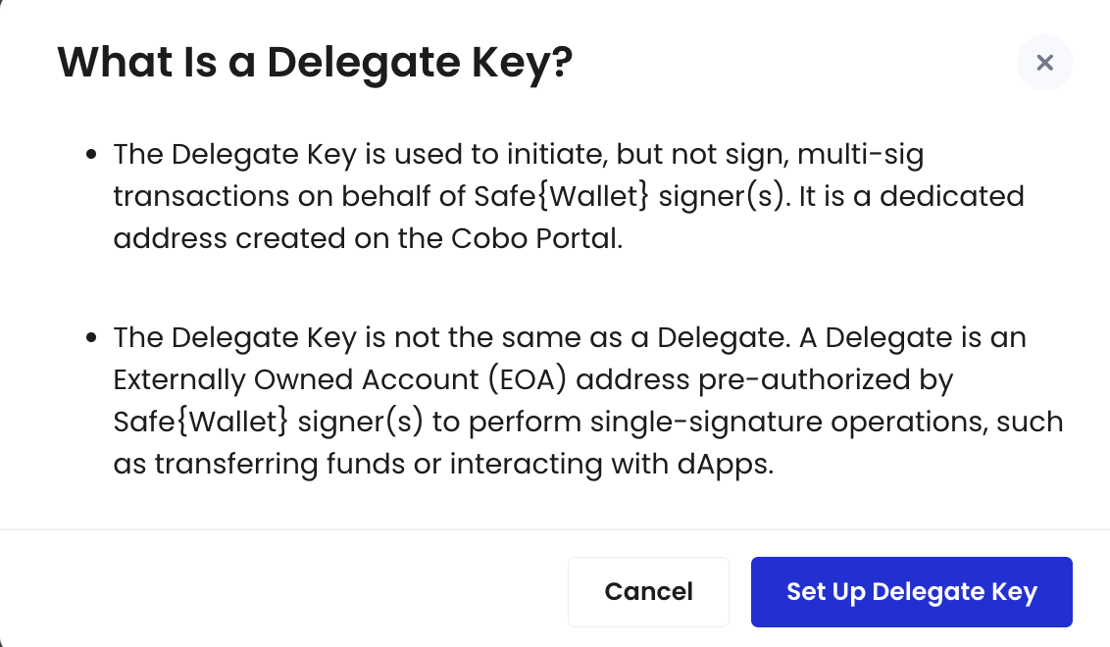The image size is (1110, 647).
Task: Click 'Safe{Wallet}' in the first bullet paragraph
Action: [x=561, y=196]
